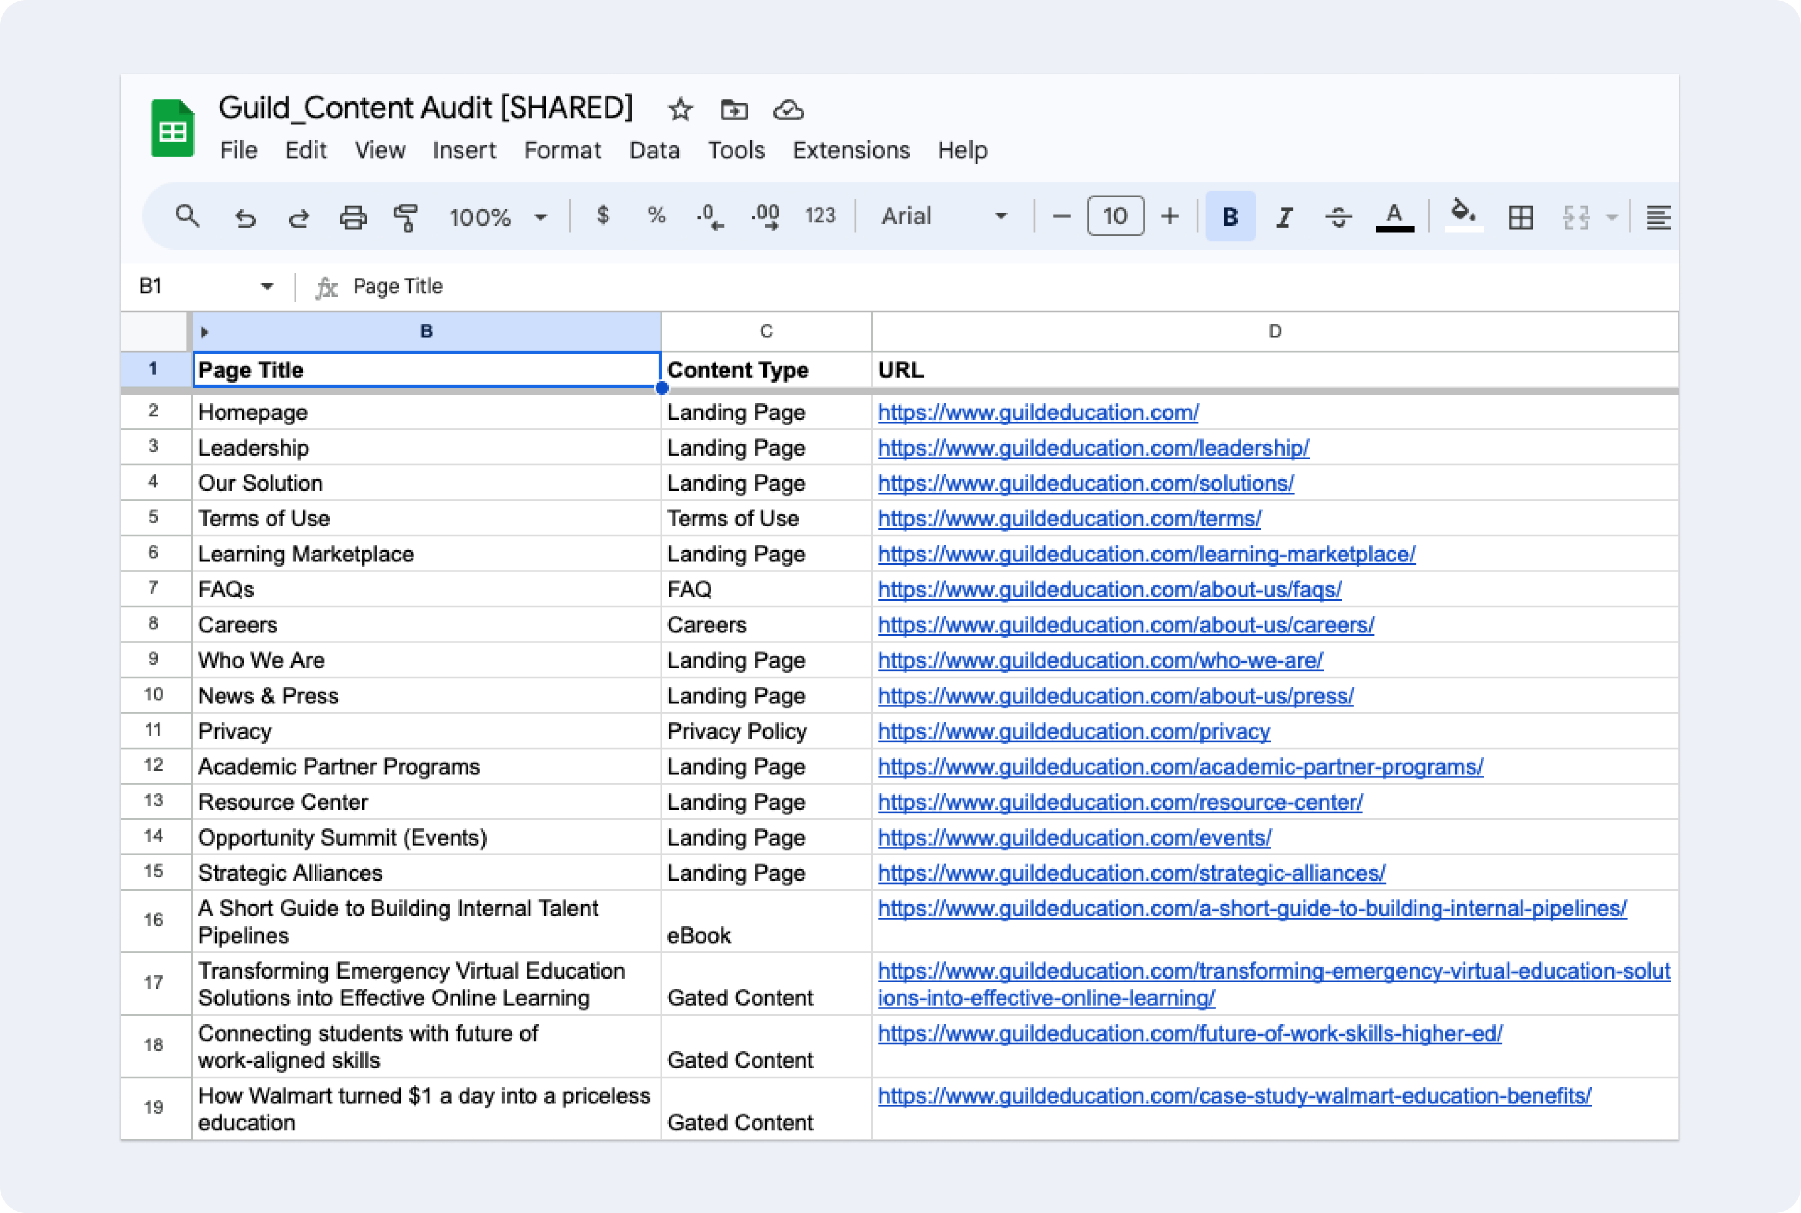1801x1213 pixels.
Task: Select row 10 header
Action: tap(155, 695)
